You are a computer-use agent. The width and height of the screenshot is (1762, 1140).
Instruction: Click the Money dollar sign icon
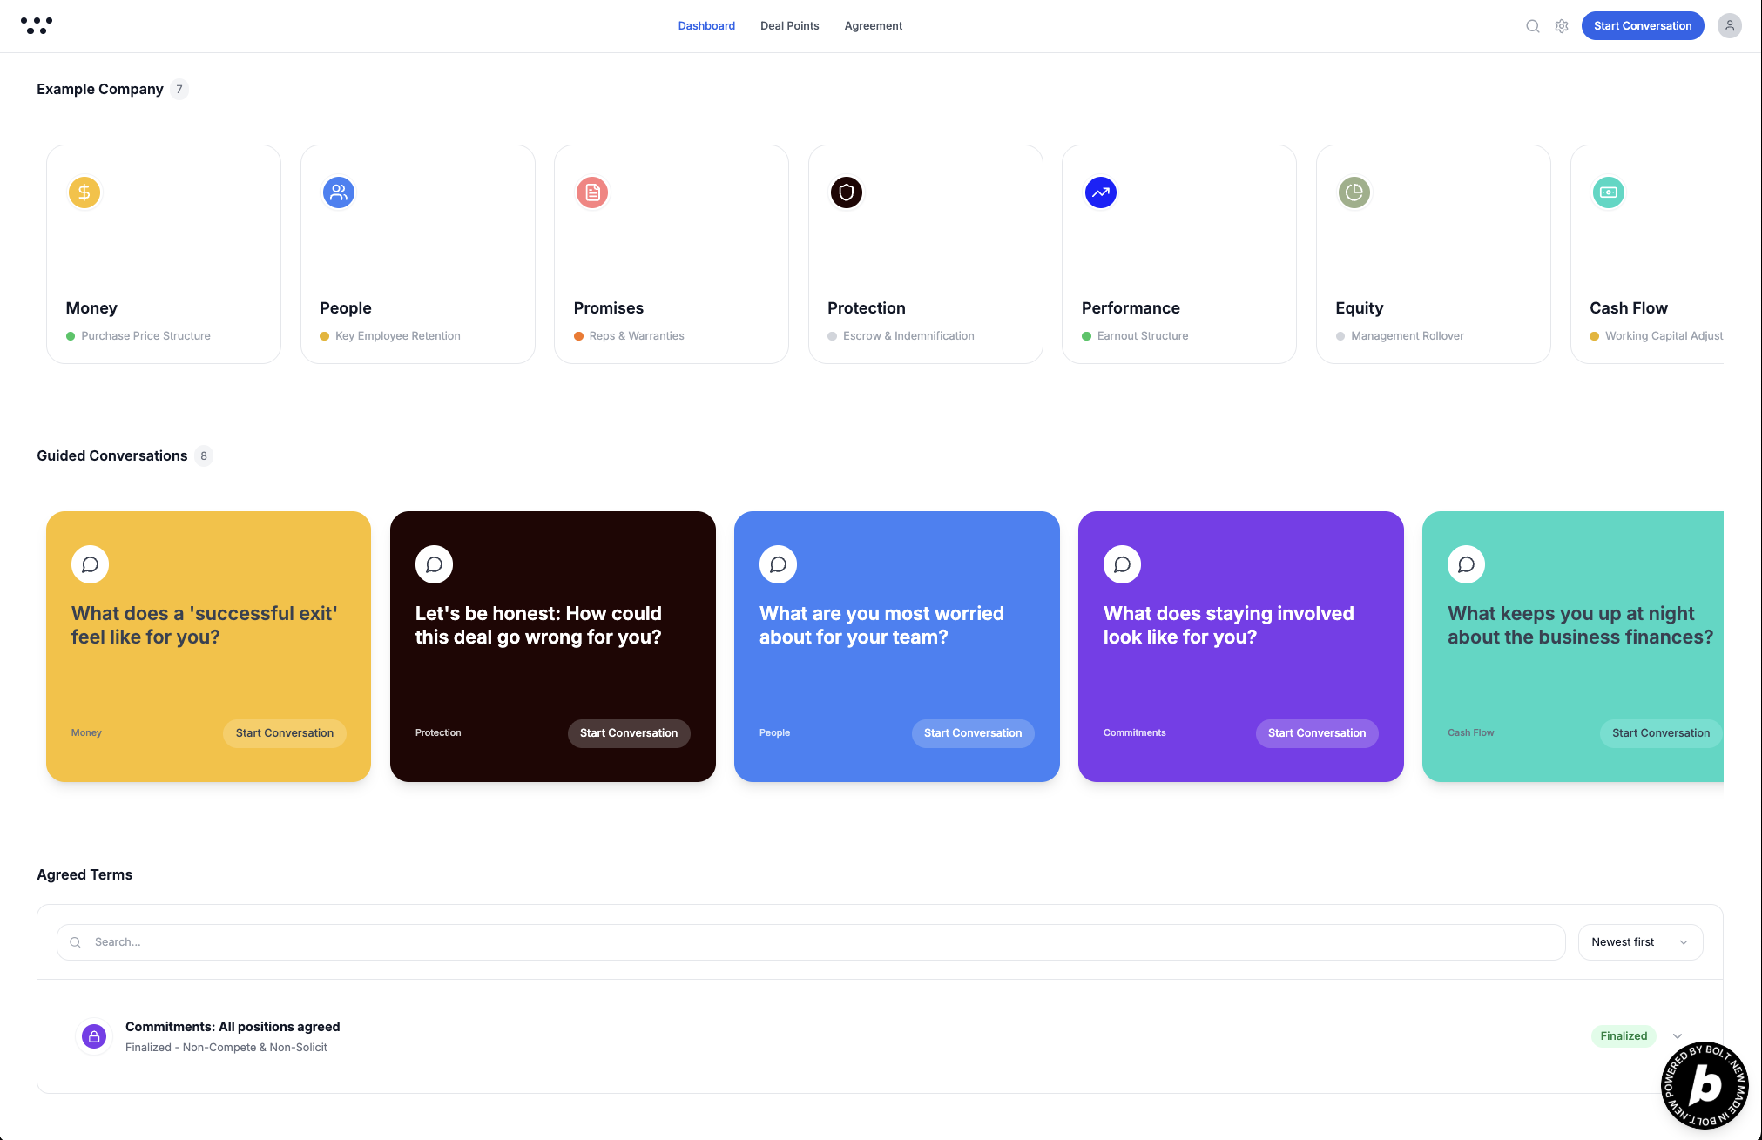click(x=84, y=192)
